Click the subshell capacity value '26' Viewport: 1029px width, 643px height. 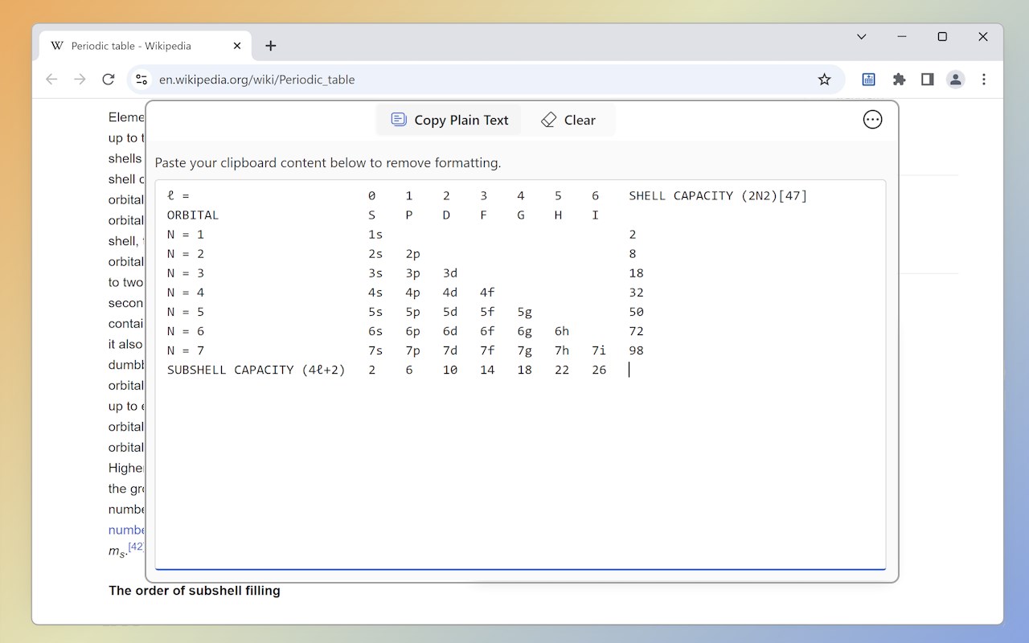pos(599,370)
